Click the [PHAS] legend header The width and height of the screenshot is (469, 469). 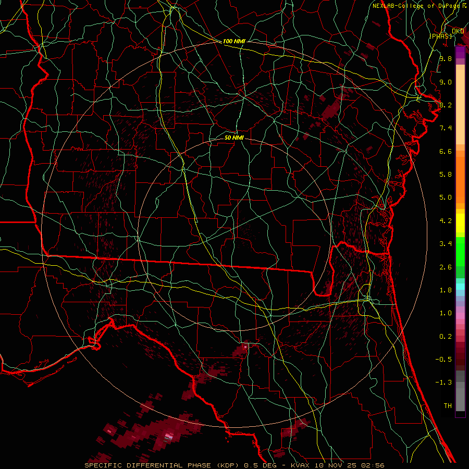[440, 36]
